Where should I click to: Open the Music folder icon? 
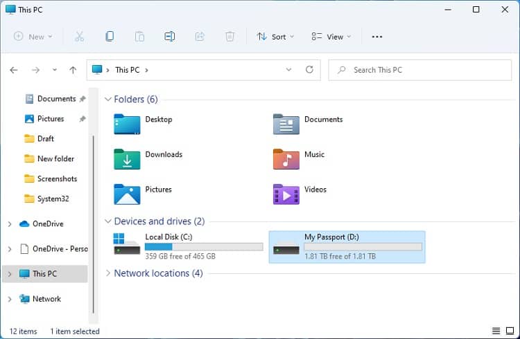(286, 159)
